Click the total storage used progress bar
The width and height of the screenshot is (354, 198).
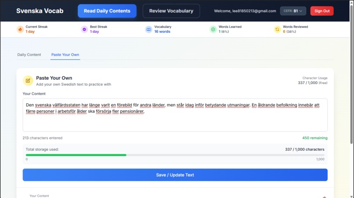coord(175,155)
